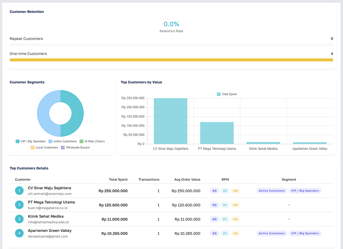Click R5 badge in Klinik Sehat Medika row
Screen dimensions: 343x249
pyautogui.click(x=215, y=219)
